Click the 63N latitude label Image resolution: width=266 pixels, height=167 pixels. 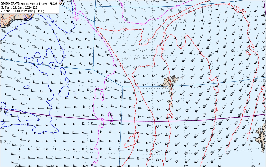click(x=1, y=42)
